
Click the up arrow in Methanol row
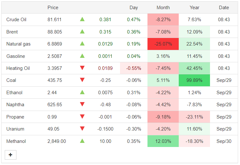coord(82,141)
